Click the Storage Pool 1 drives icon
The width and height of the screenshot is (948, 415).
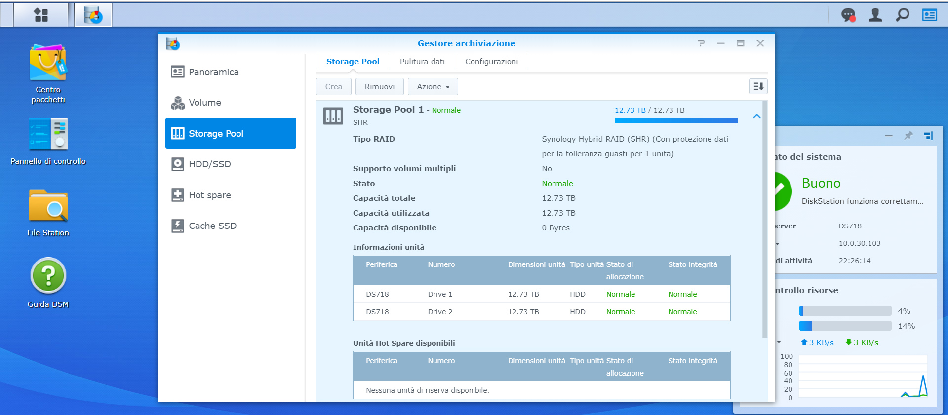(333, 116)
